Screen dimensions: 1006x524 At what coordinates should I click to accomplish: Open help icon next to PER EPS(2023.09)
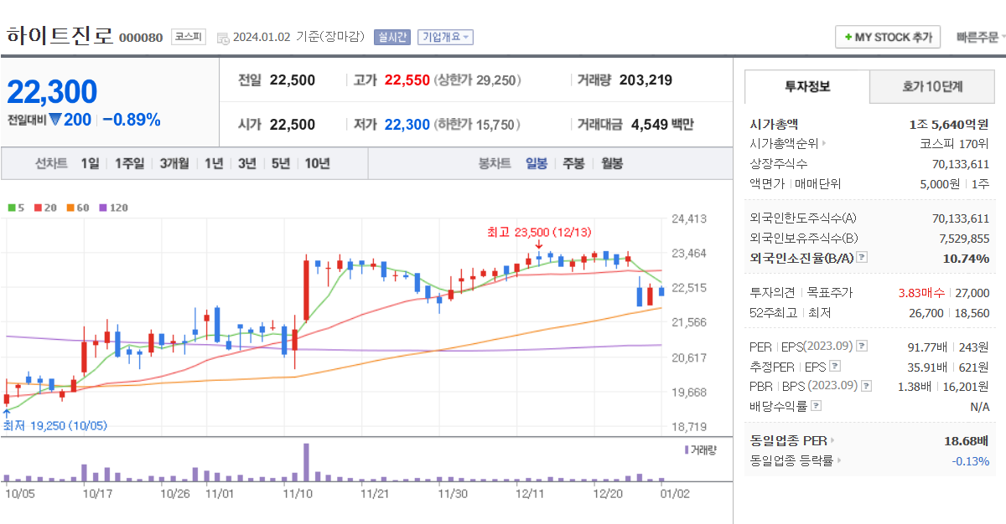click(x=862, y=346)
